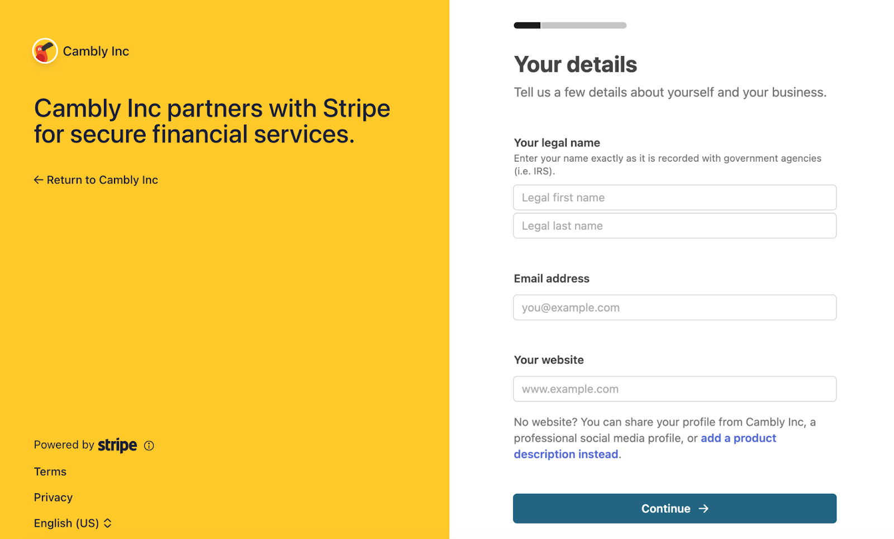The image size is (894, 539).
Task: Click the Cambly toucan logo icon
Action: pyautogui.click(x=45, y=51)
